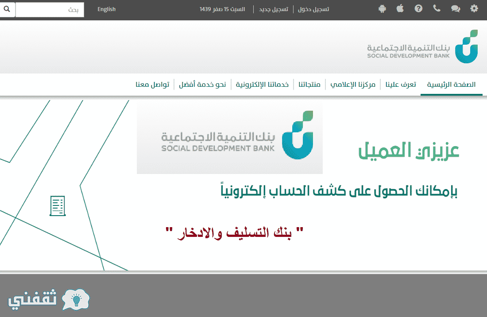Screen dimensions: 487x317
Task: Open تسجيل جديد new registration link
Action: coord(274,9)
